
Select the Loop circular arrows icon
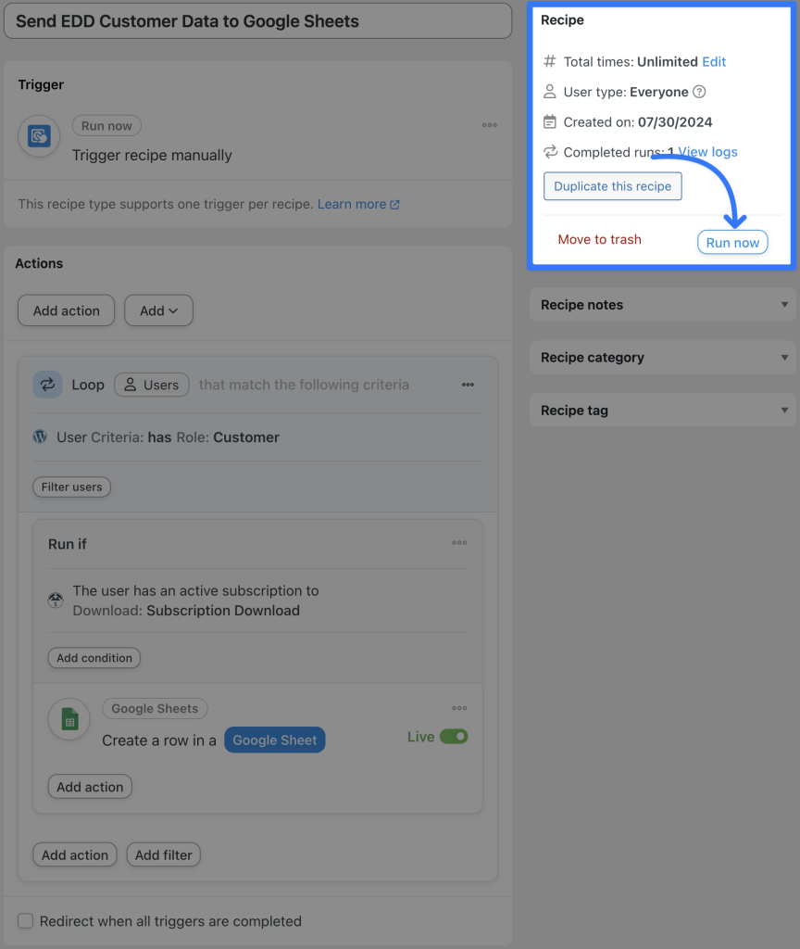[47, 385]
